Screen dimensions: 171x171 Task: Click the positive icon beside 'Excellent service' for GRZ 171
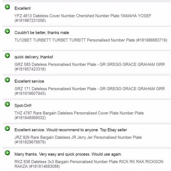pos(8,80)
